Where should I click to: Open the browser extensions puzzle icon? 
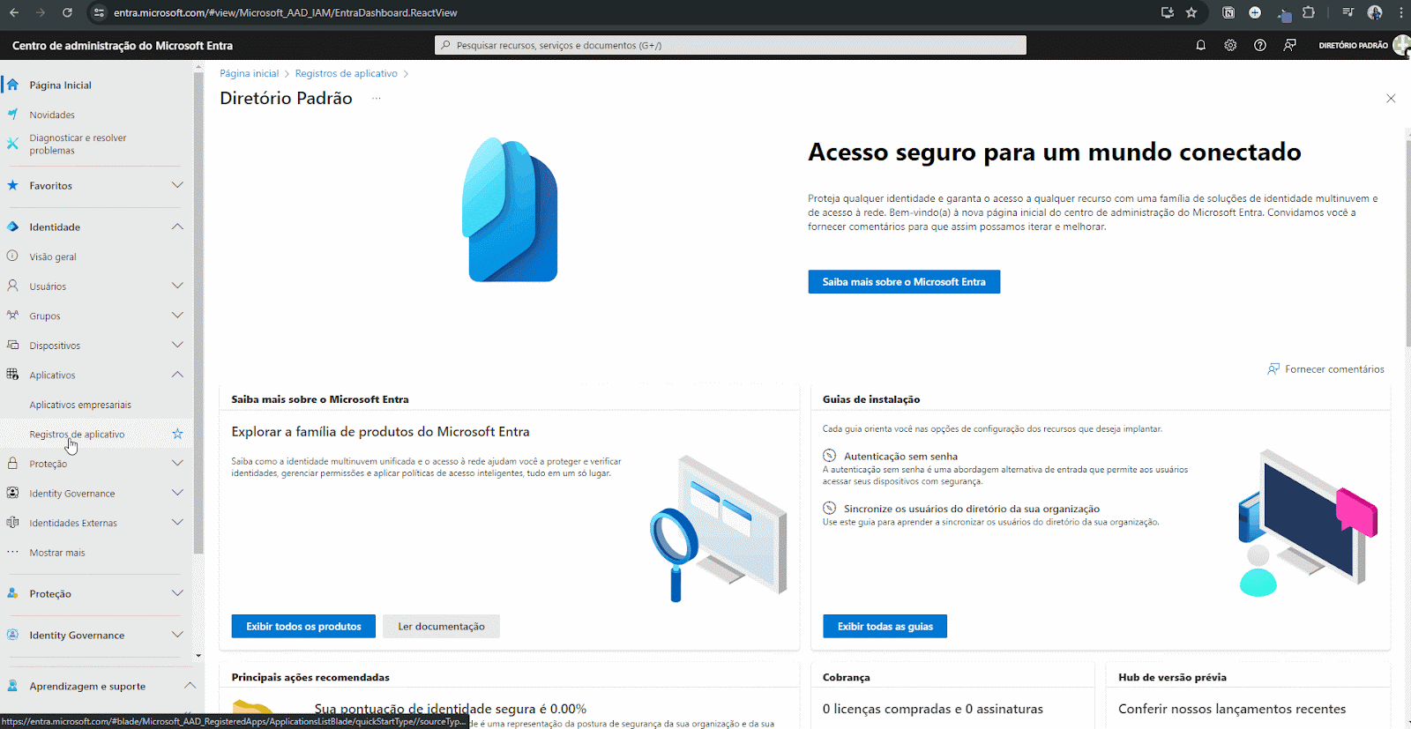[1309, 12]
